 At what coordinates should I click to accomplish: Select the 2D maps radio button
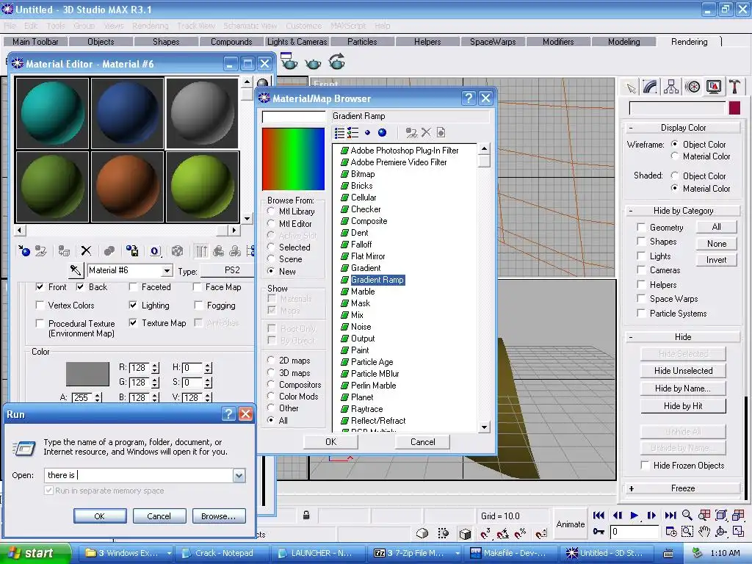click(x=272, y=360)
